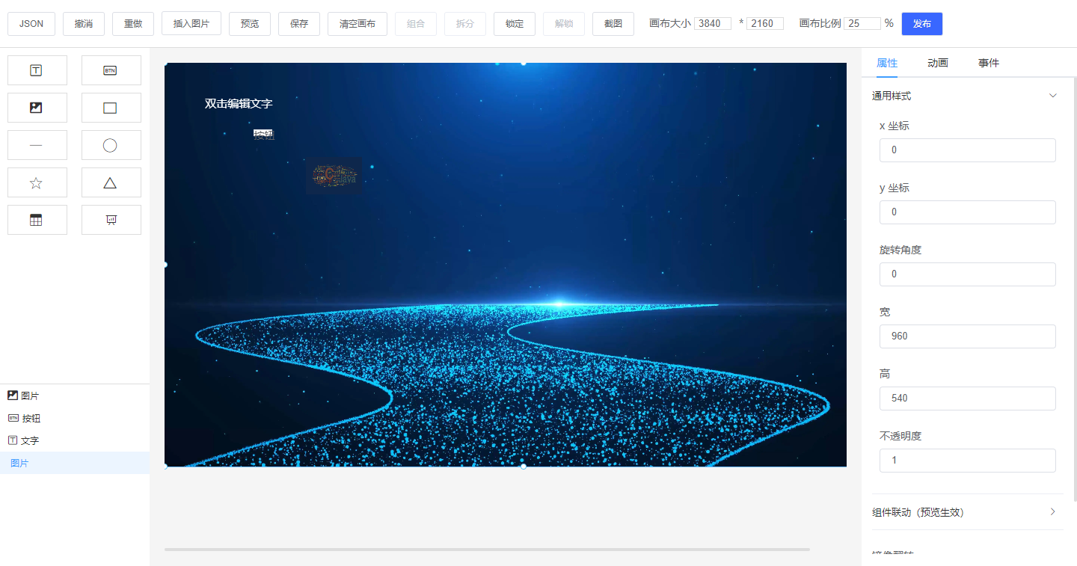Publish with blue 发布 button
The image size is (1077, 566).
click(x=922, y=24)
